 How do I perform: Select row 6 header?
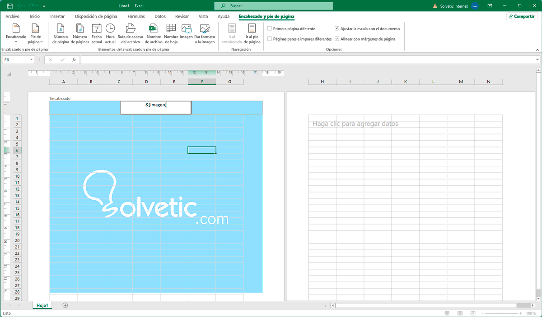click(17, 150)
